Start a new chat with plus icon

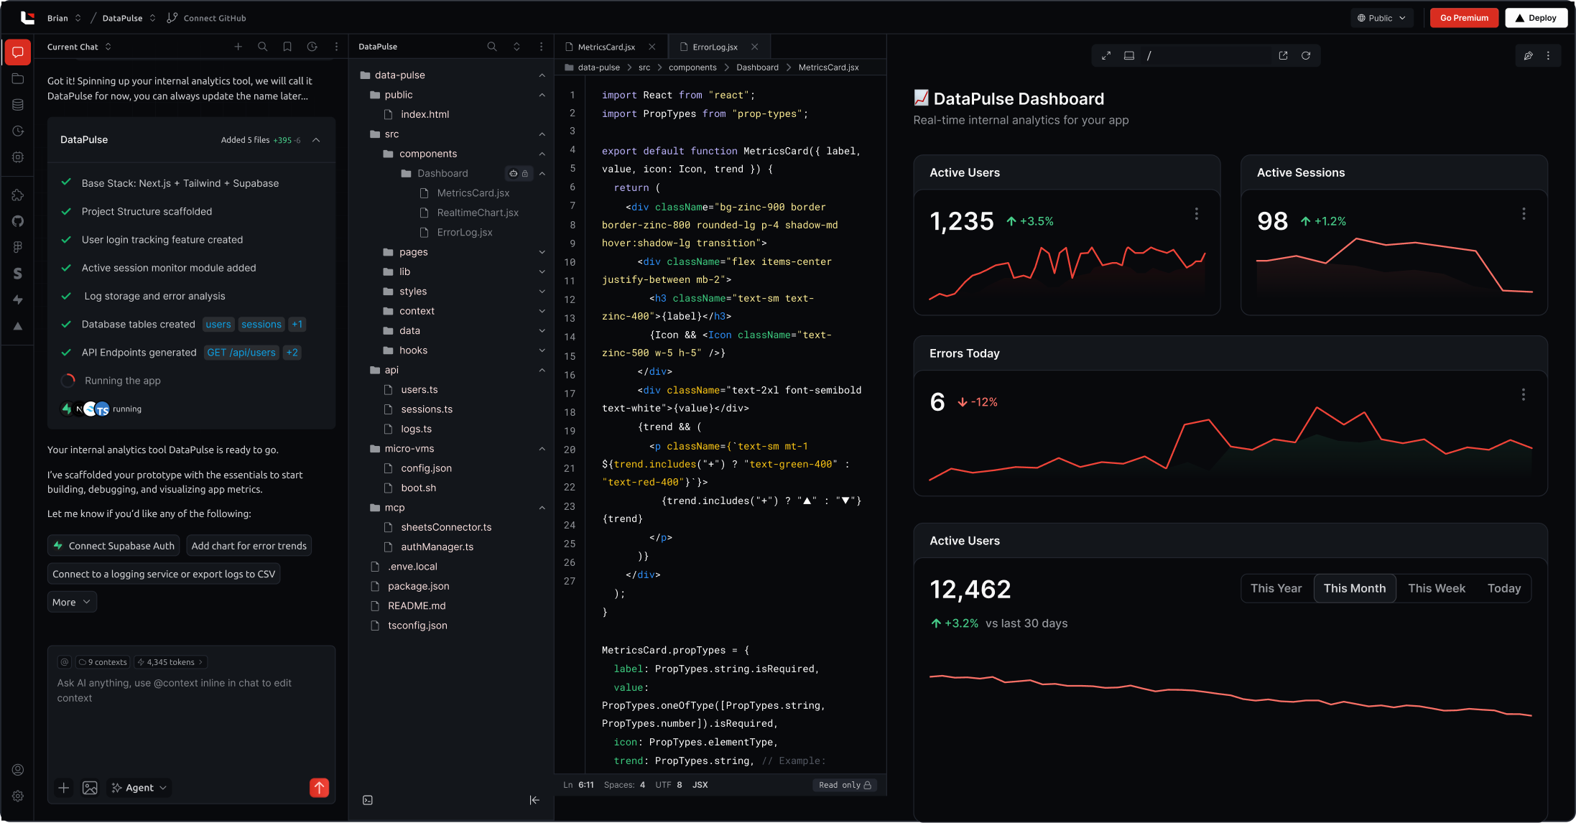pyautogui.click(x=238, y=47)
